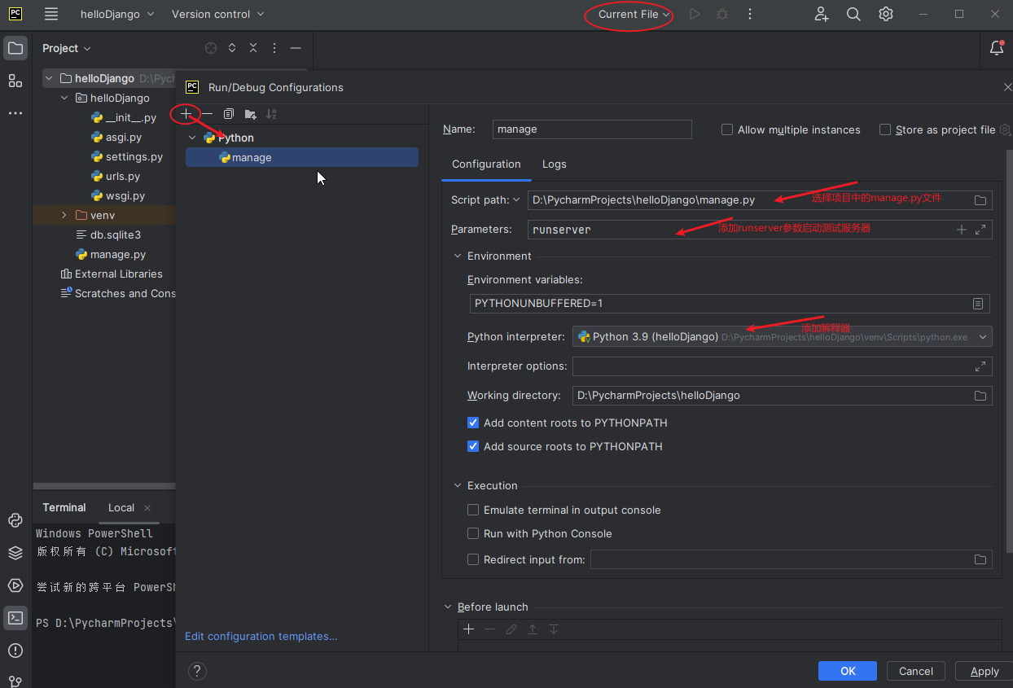Collapse the Python configurations node
Screen dimensions: 1013x688
[192, 138]
